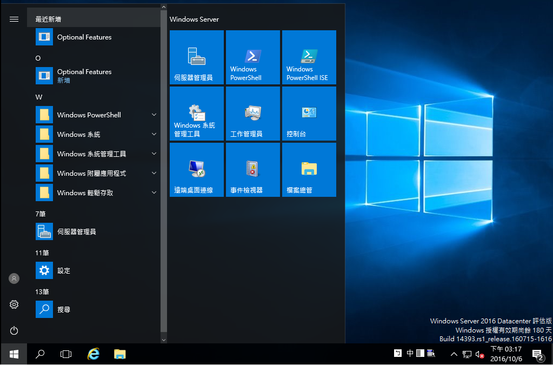Open the Windows PowerShell ISE tile
The width and height of the screenshot is (553, 365).
(309, 57)
